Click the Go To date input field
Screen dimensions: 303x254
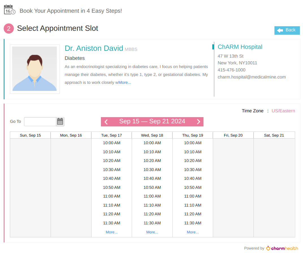tap(40, 122)
